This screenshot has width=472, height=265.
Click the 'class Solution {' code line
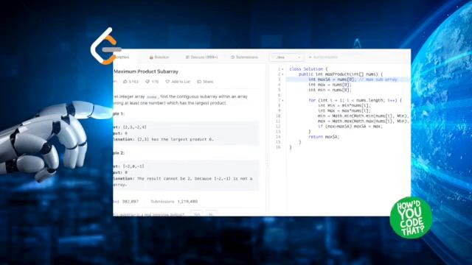point(308,69)
